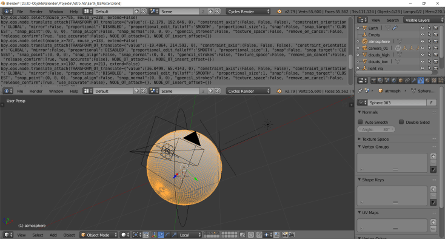This screenshot has height=239, width=445.
Task: Open the World properties tab icon
Action: pyautogui.click(x=393, y=81)
